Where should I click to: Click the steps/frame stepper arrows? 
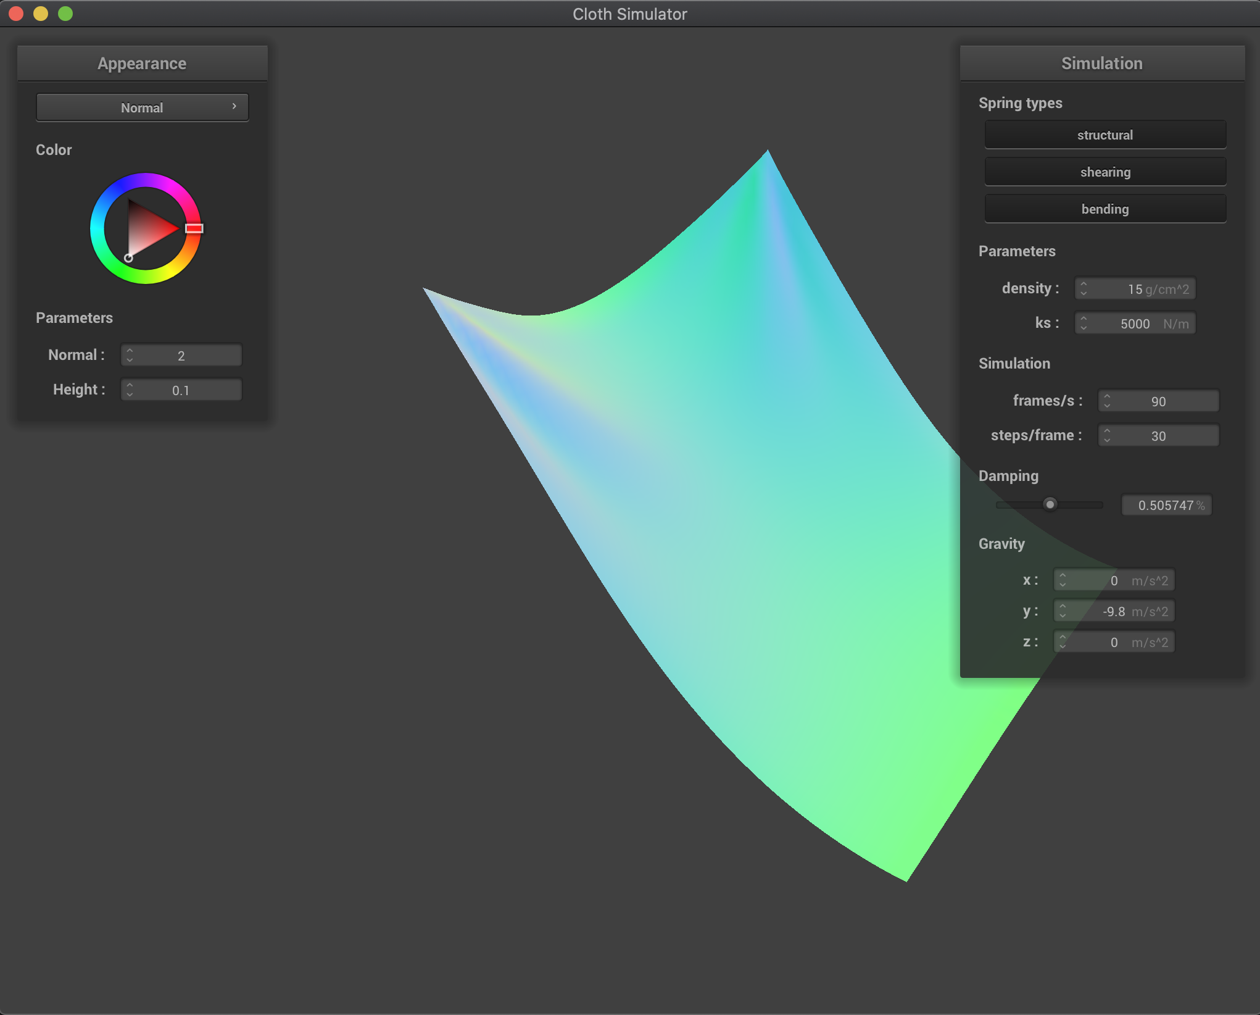[x=1107, y=435]
